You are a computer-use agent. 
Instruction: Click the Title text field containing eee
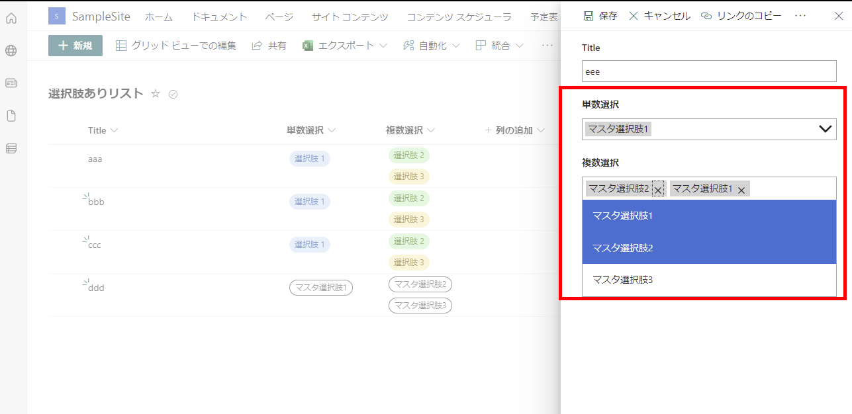click(x=709, y=71)
